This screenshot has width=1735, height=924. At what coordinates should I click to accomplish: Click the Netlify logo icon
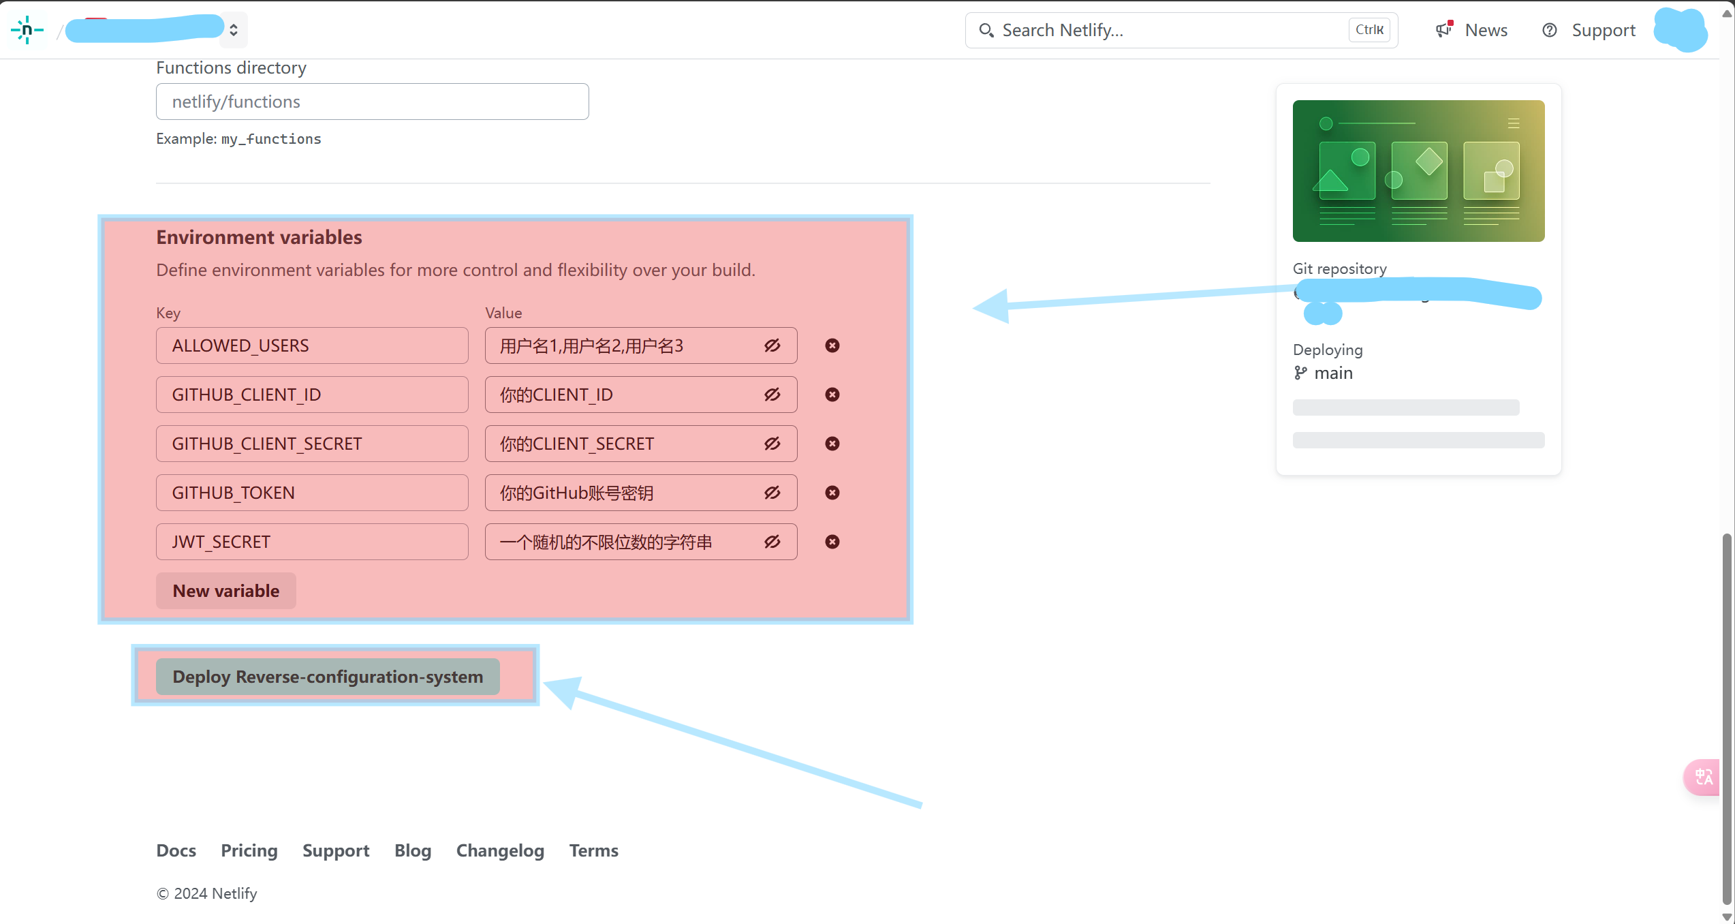27,30
